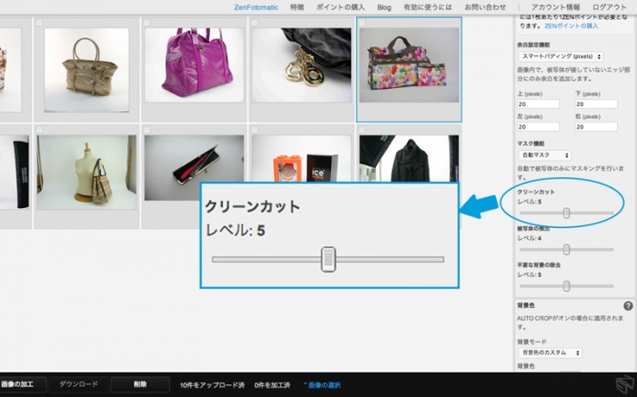Click the 上 (pixels) padding input field
Image resolution: width=637 pixels, height=397 pixels.
[537, 104]
